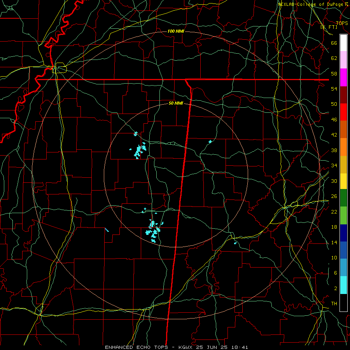Click the dark red (maroon) legend swatch
The height and width of the screenshot is (350, 350).
click(343, 95)
